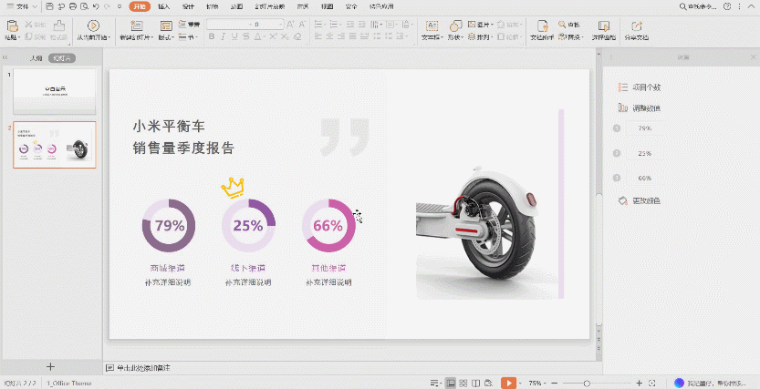Select the first slide thumbnail
Screen dimensions: 760x389
click(x=55, y=90)
